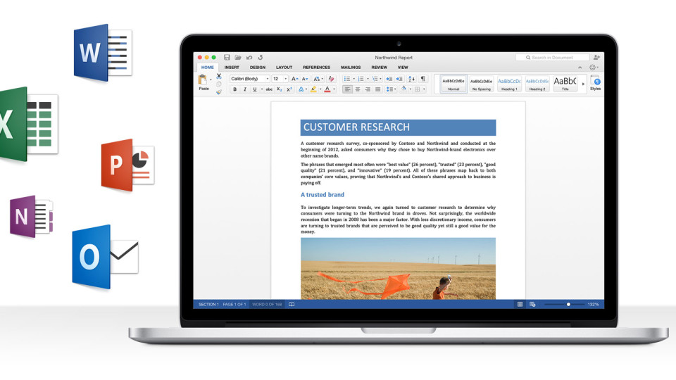This screenshot has height=380, width=676.
Task: Toggle Underline formatting
Action: tap(255, 89)
